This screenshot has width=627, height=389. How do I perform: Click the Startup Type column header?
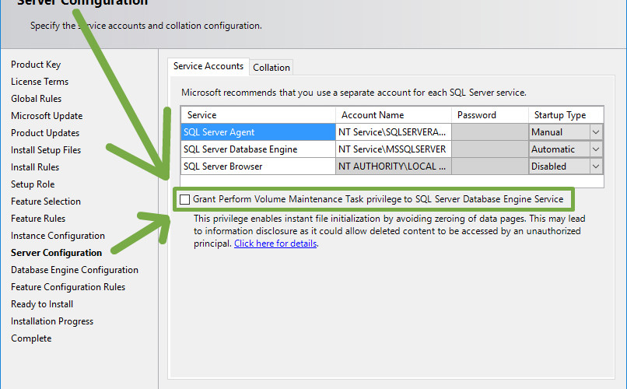[566, 115]
